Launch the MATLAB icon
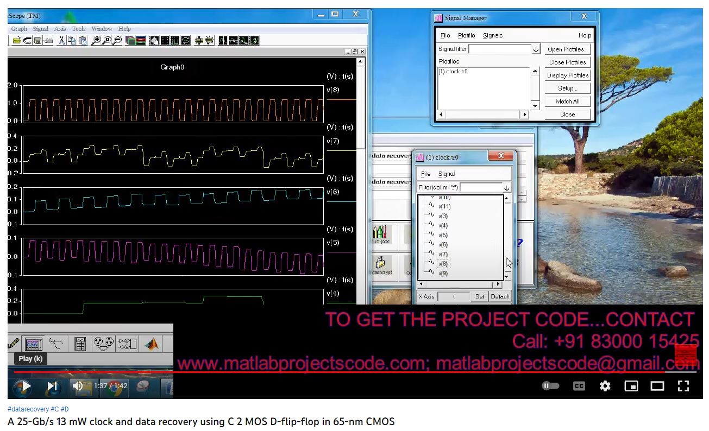This screenshot has height=431, width=709. [150, 343]
